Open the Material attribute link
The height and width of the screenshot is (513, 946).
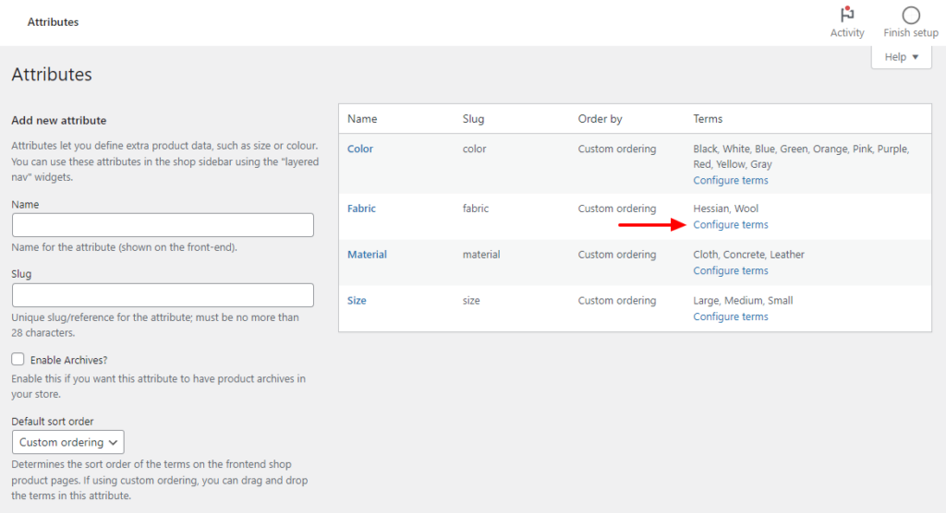pyautogui.click(x=367, y=255)
